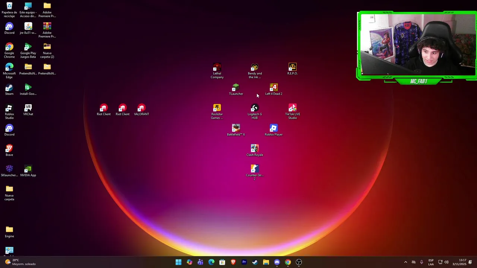Select the Adobe Premiere Pr... yellow folder icon
477x268 pixels.
(47, 10)
